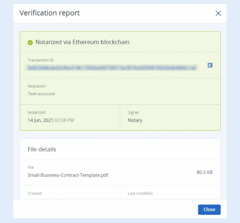Click the Transaction ID label
Image resolution: width=240 pixels, height=223 pixels.
coord(41,60)
